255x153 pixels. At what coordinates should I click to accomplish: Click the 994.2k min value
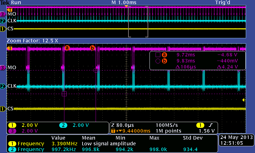coord(125,149)
